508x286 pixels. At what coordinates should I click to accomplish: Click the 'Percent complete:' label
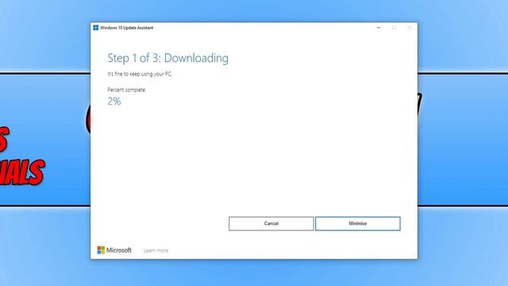click(x=127, y=90)
